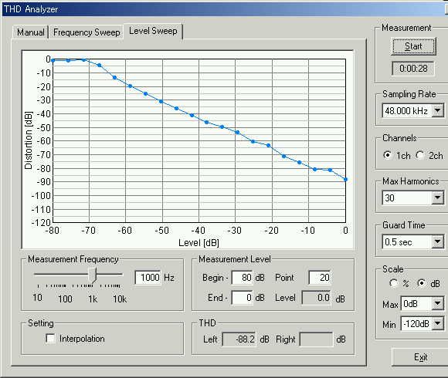This screenshot has width=448, height=378.
Task: Select the Level Sweep tab
Action: (153, 31)
